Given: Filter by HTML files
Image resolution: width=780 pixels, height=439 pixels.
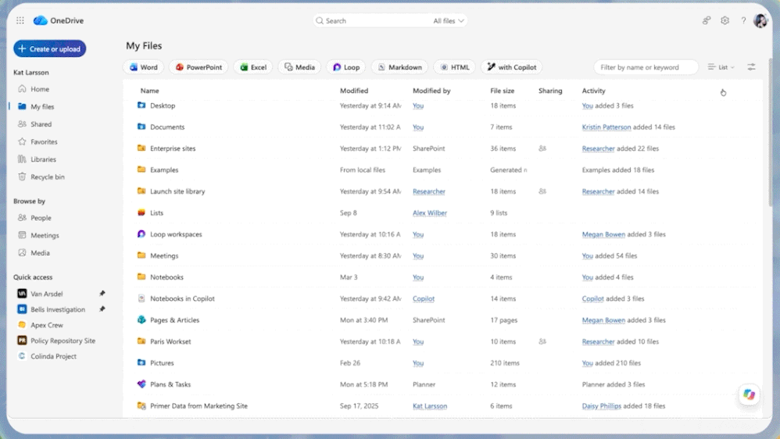Looking at the screenshot, I should (x=455, y=67).
